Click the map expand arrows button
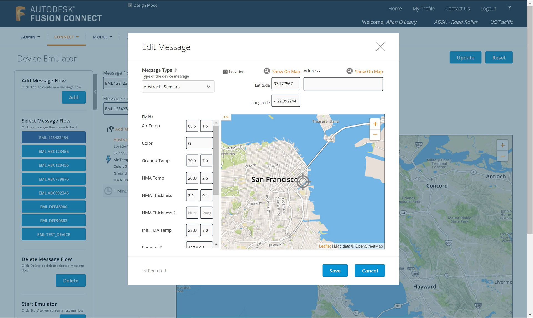Screen dimensions: 533x318 click(226, 117)
